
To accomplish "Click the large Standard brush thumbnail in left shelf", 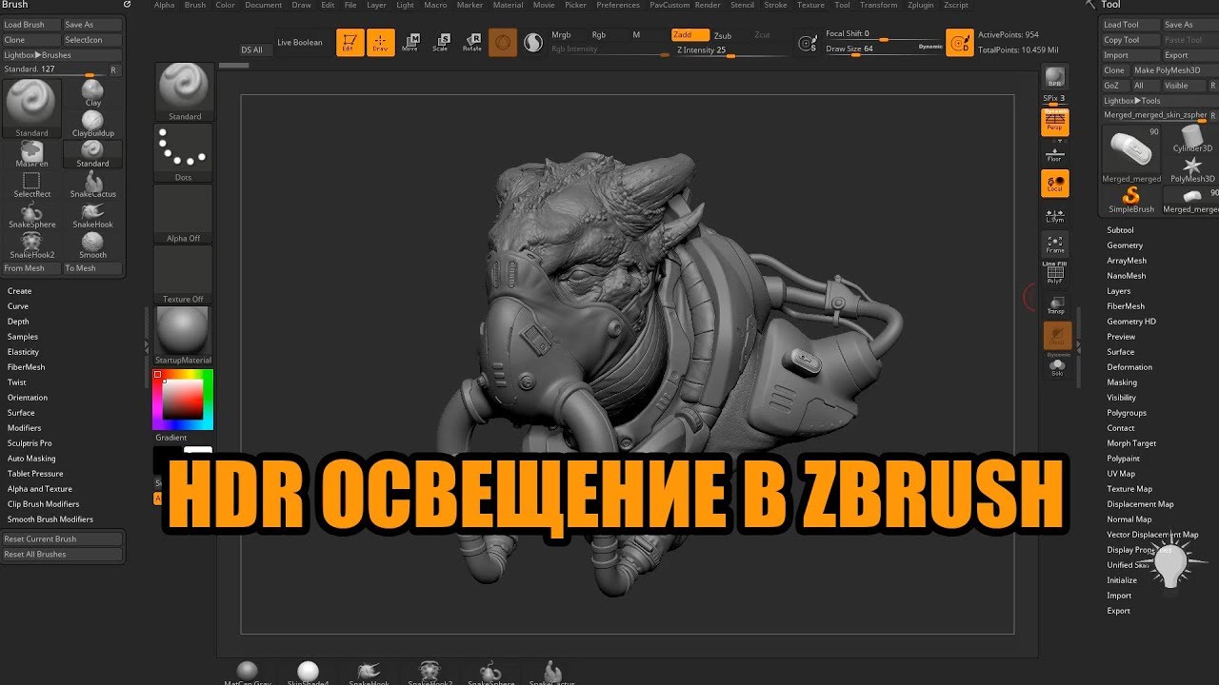I will coord(32,108).
